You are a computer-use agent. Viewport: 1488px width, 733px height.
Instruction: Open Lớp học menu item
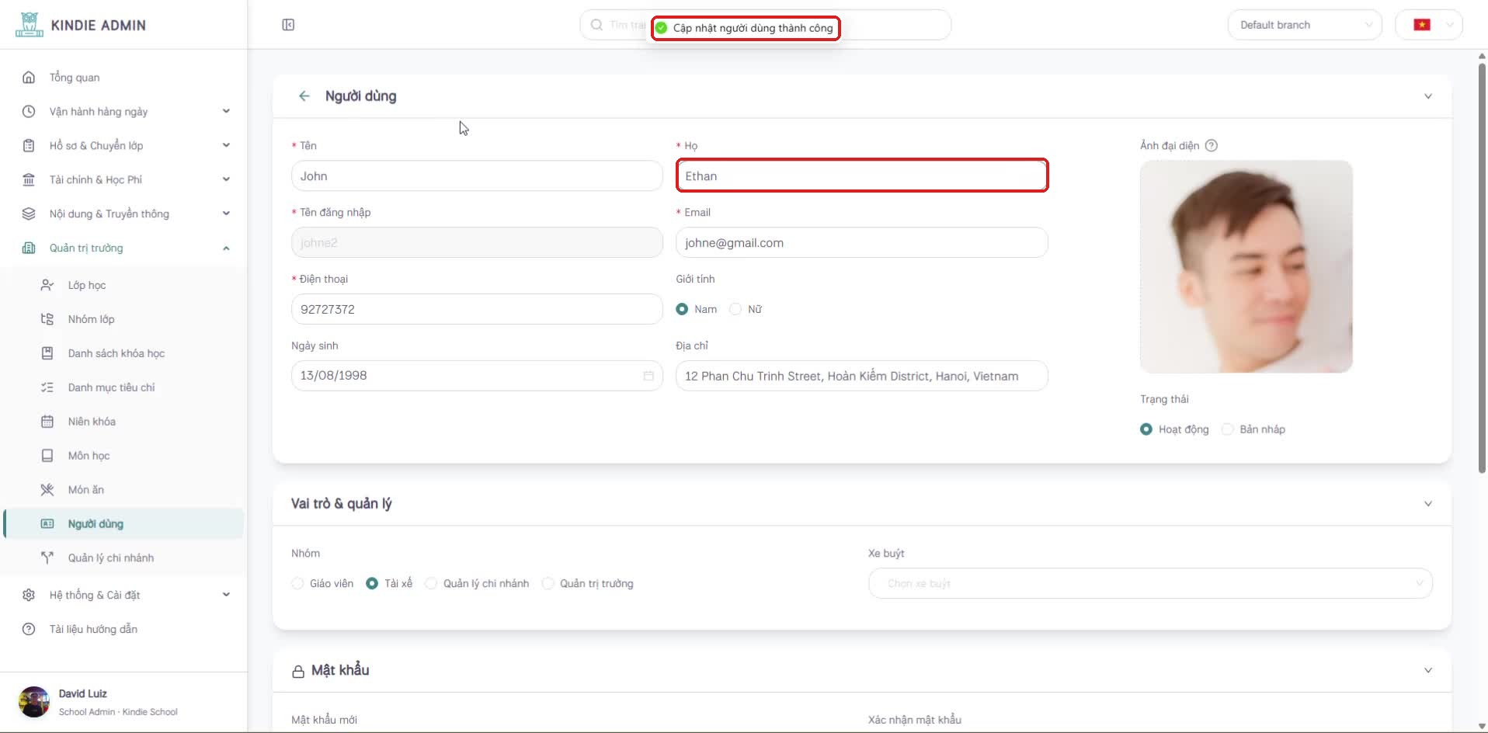click(124, 285)
